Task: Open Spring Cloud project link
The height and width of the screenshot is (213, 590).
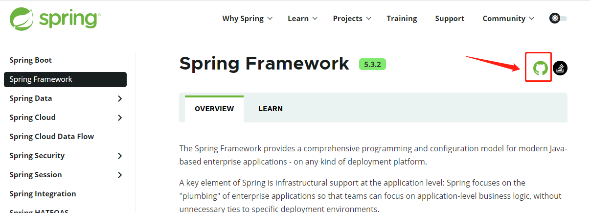Action: (33, 118)
